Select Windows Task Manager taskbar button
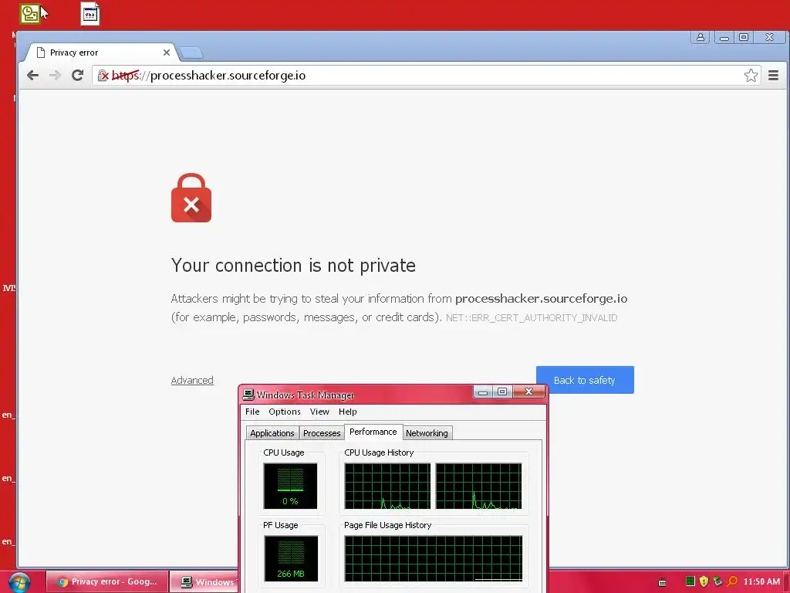 coord(204,581)
